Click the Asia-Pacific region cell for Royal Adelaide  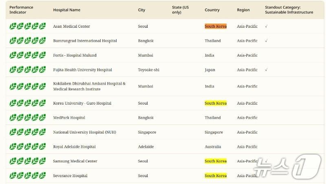[247, 147]
